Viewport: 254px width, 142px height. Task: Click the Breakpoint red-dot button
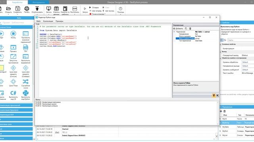pos(97,14)
